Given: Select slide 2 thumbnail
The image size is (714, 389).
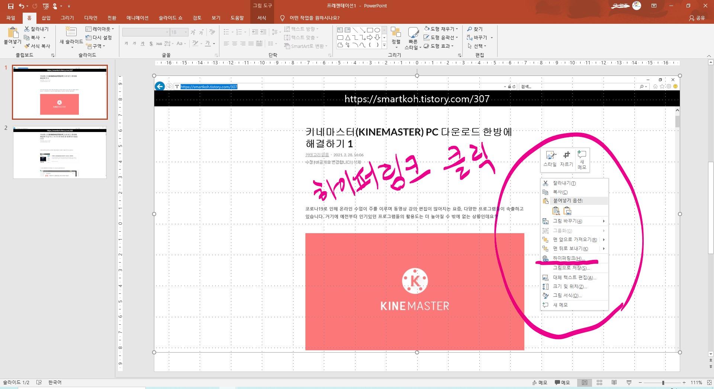Looking at the screenshot, I should tap(60, 152).
